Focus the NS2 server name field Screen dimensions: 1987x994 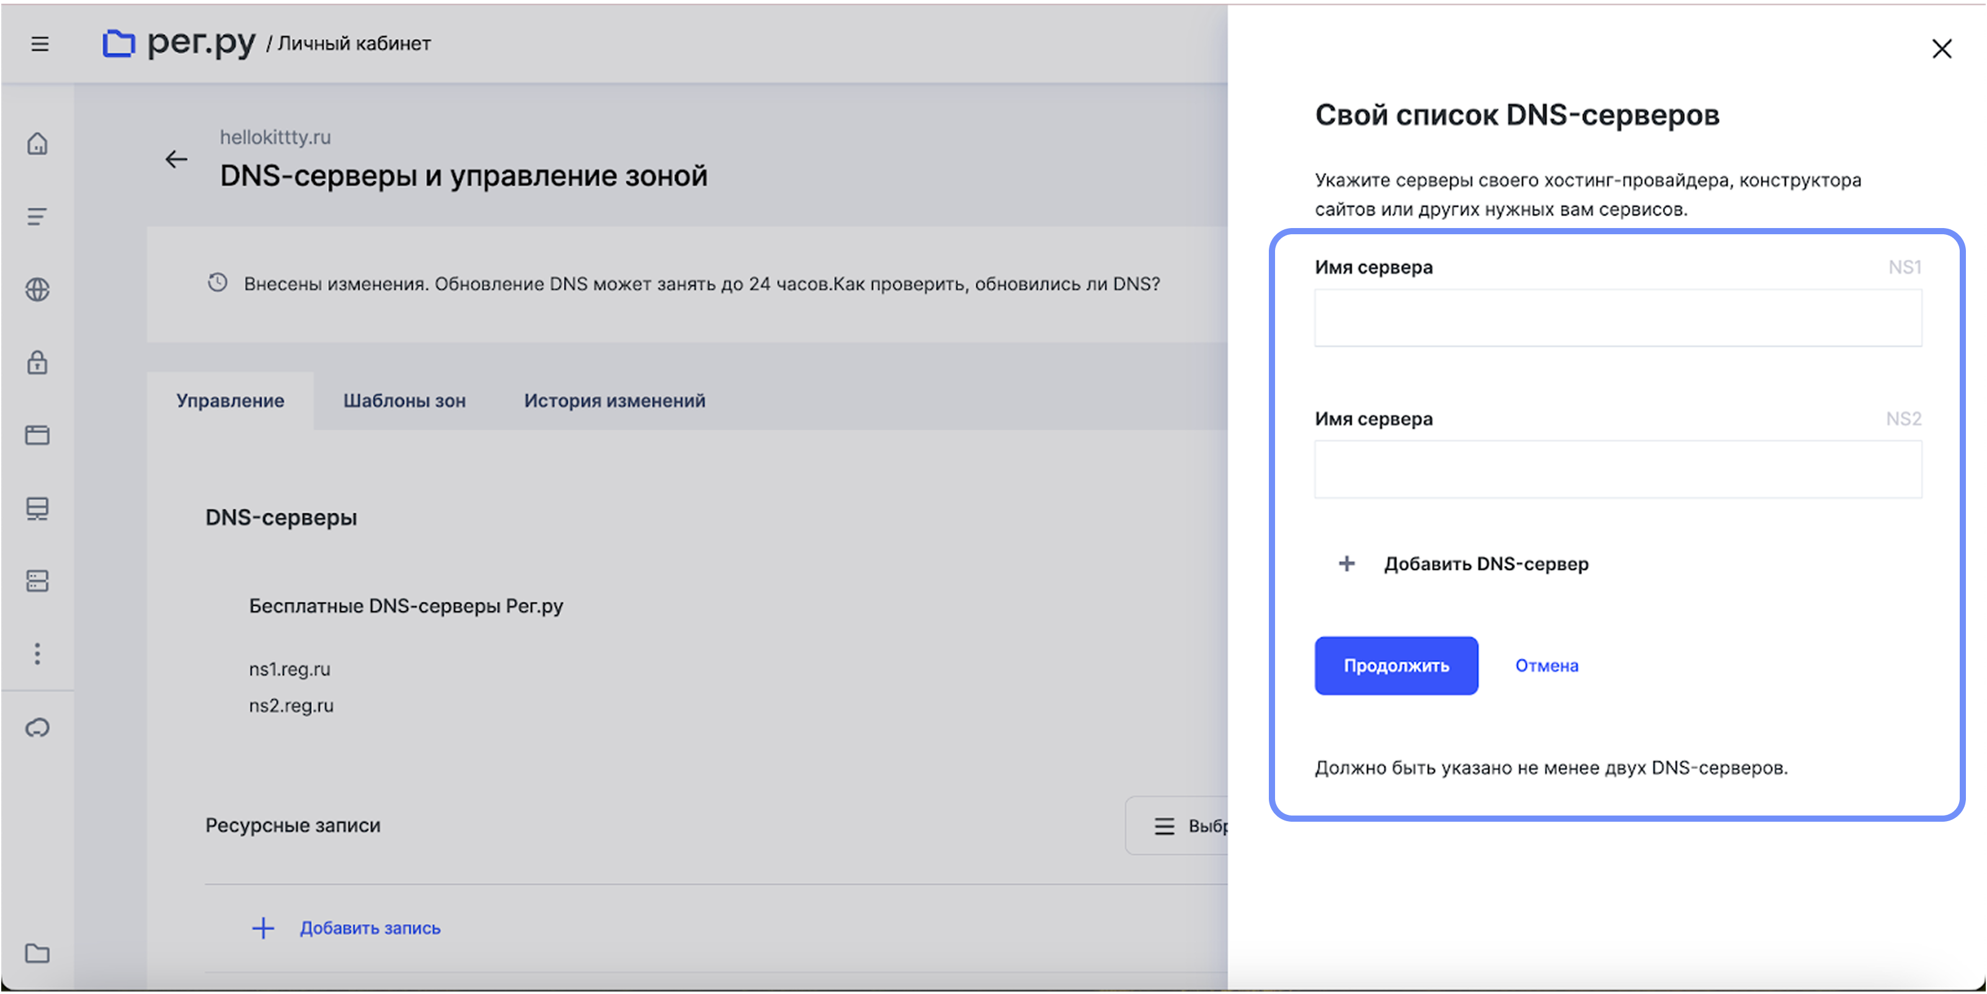pyautogui.click(x=1618, y=469)
